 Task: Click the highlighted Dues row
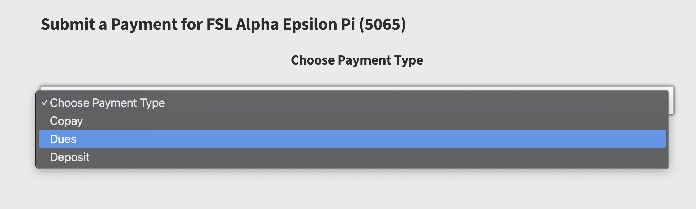(x=352, y=139)
